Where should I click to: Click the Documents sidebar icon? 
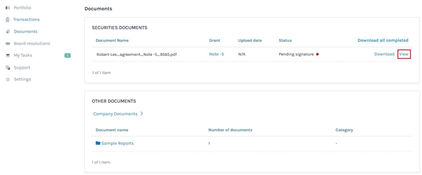[7, 31]
